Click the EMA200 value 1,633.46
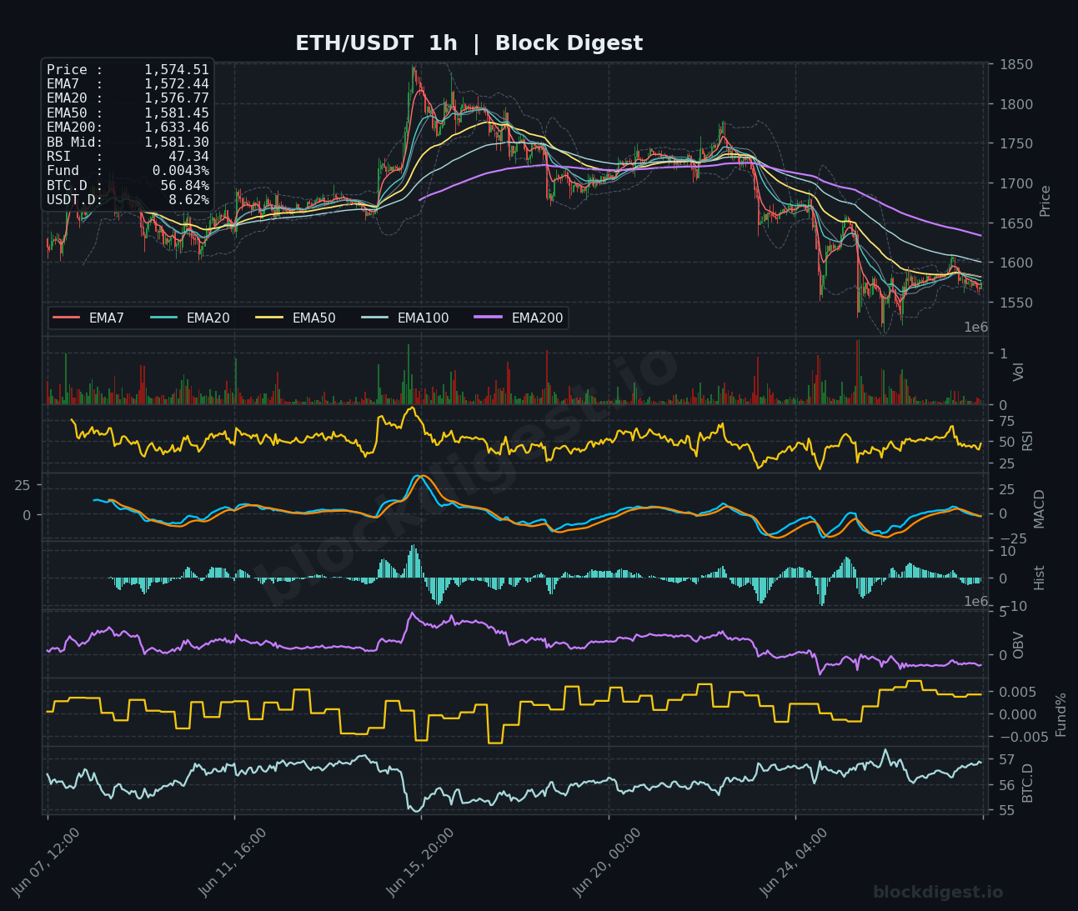1078x911 pixels. [x=177, y=128]
